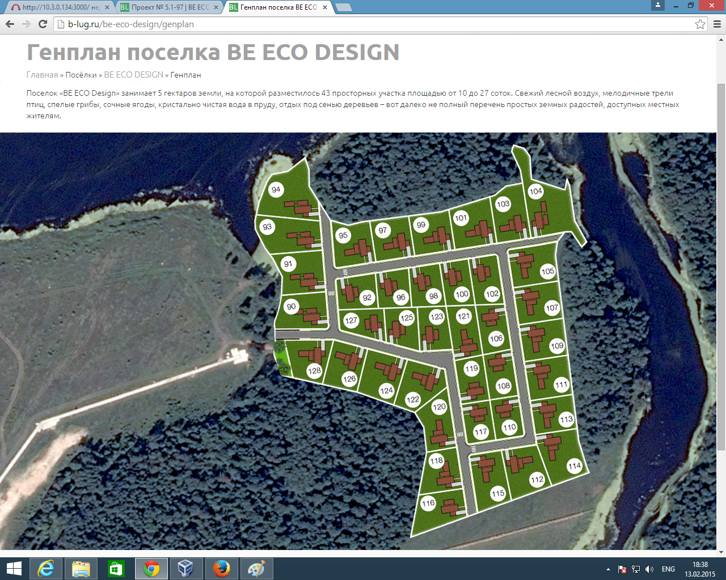Viewport: 726px width, 580px height.
Task: Open VirtualBox from the taskbar
Action: click(186, 568)
